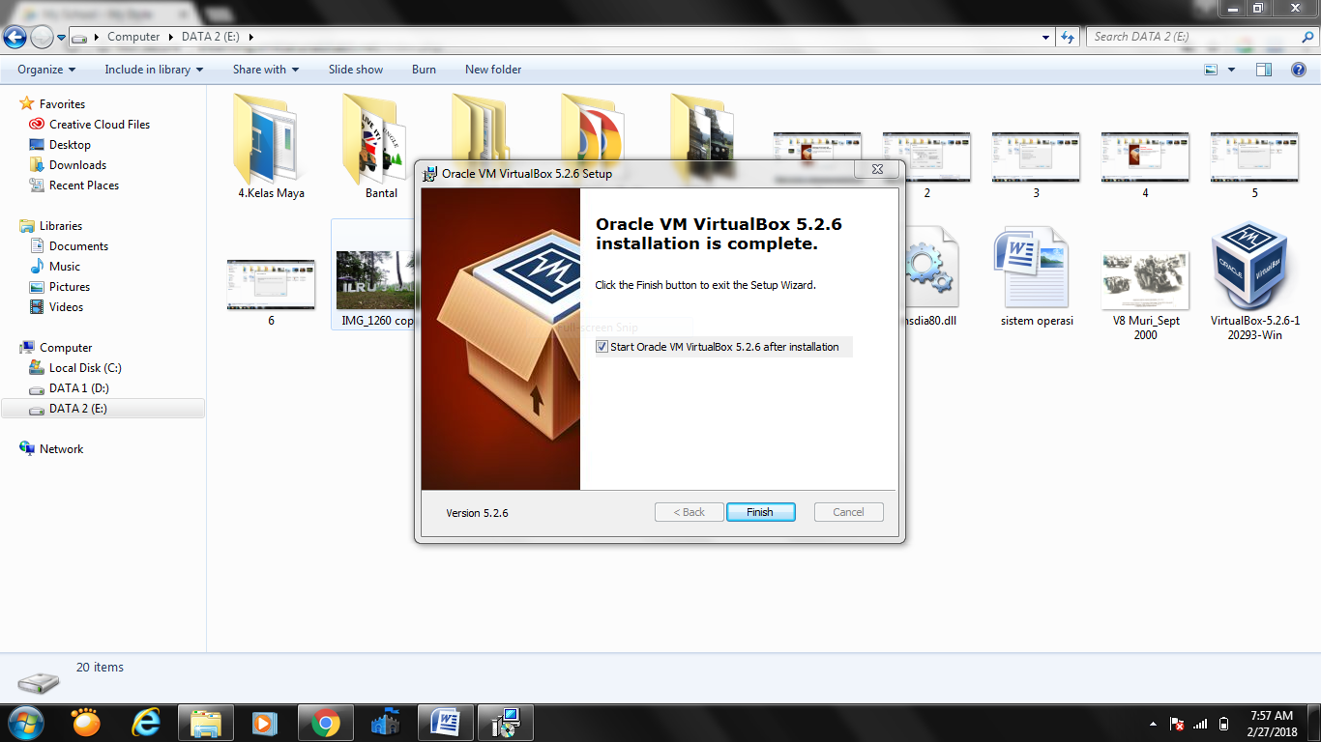Click the Refresh button by address bar
The width and height of the screenshot is (1321, 742).
pos(1068,37)
